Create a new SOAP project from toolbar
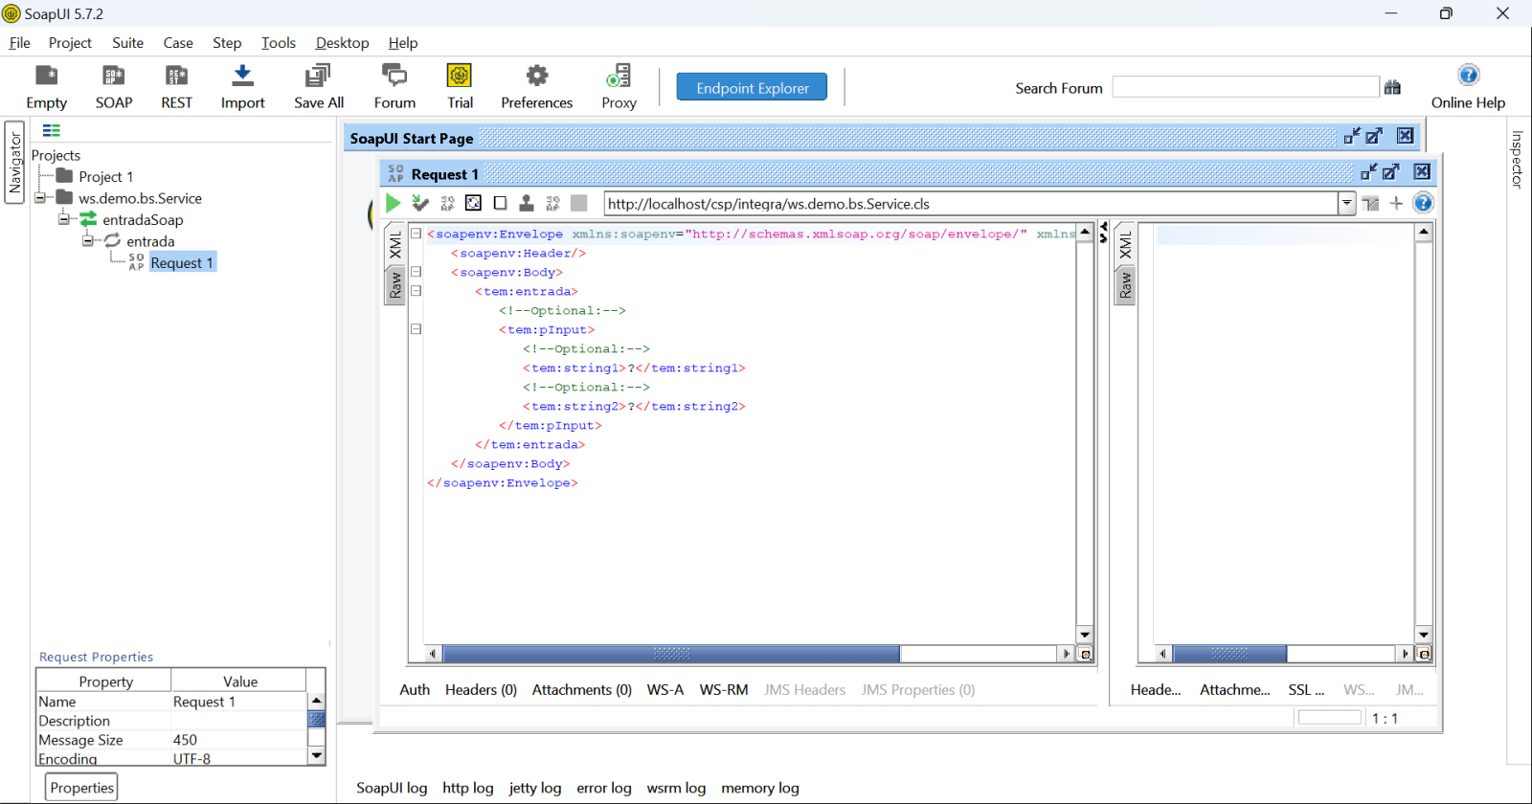The height and width of the screenshot is (804, 1532). click(x=113, y=77)
